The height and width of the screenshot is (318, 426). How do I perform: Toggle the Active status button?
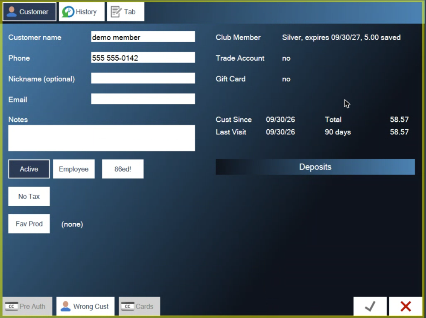[29, 169]
